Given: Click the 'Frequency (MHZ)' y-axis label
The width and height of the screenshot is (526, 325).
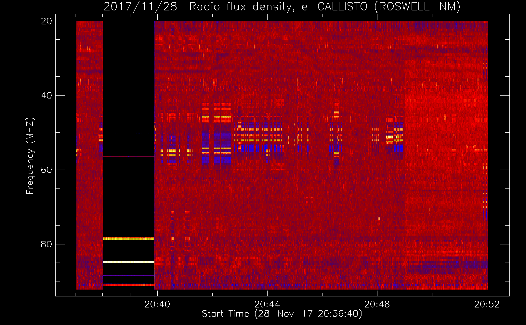Looking at the screenshot, I should [30, 156].
